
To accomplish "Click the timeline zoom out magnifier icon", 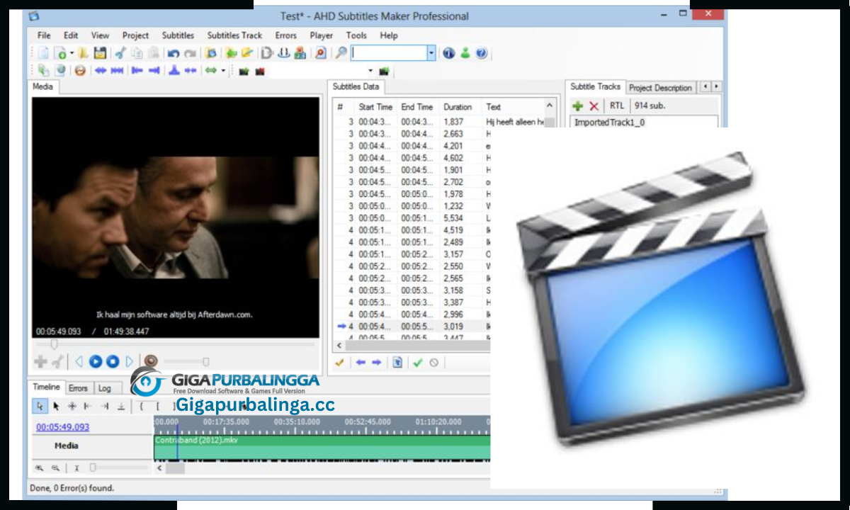I will (55, 468).
